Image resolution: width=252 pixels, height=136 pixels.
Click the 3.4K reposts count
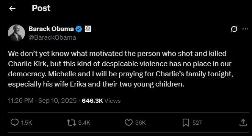point(84,123)
